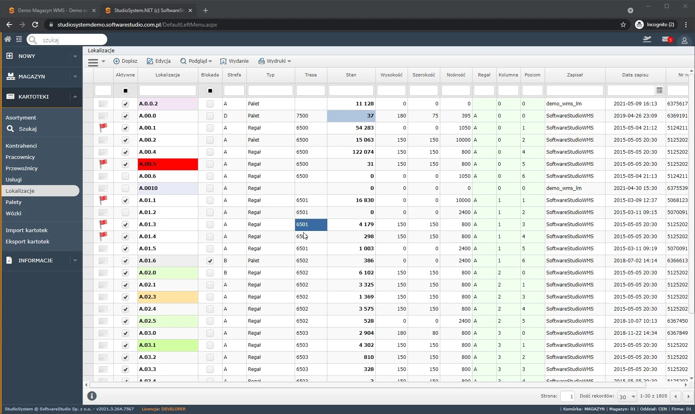Open the records per page dropdown
695x414 pixels.
click(627, 397)
